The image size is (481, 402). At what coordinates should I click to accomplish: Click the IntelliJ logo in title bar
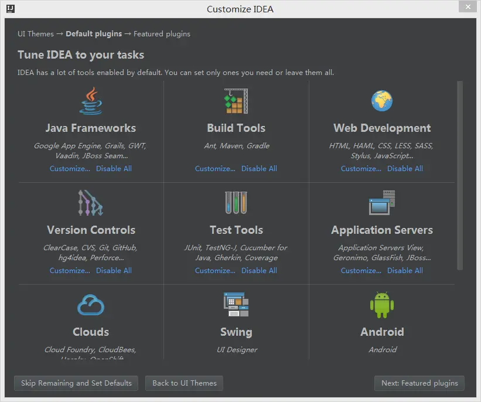[x=11, y=9]
